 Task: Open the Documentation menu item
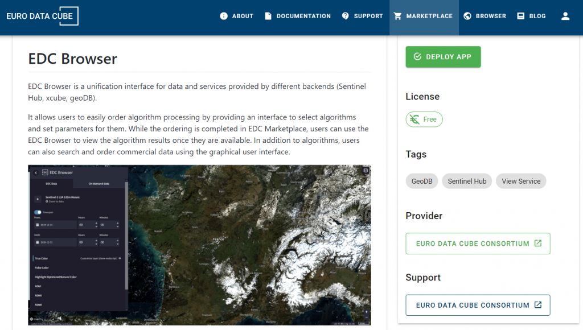pyautogui.click(x=297, y=16)
